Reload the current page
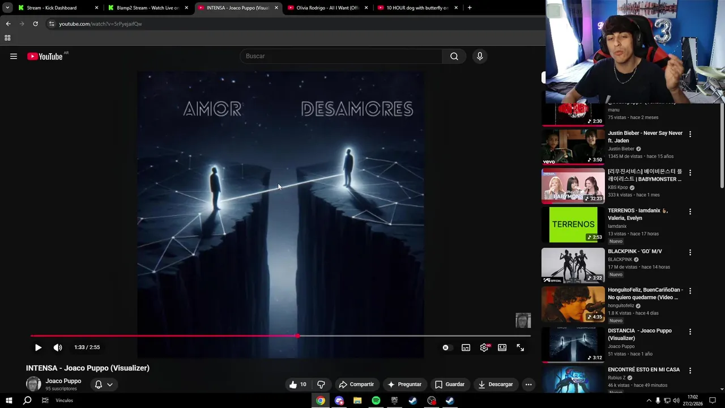Screen dimensions: 725x408 click(x=35, y=24)
